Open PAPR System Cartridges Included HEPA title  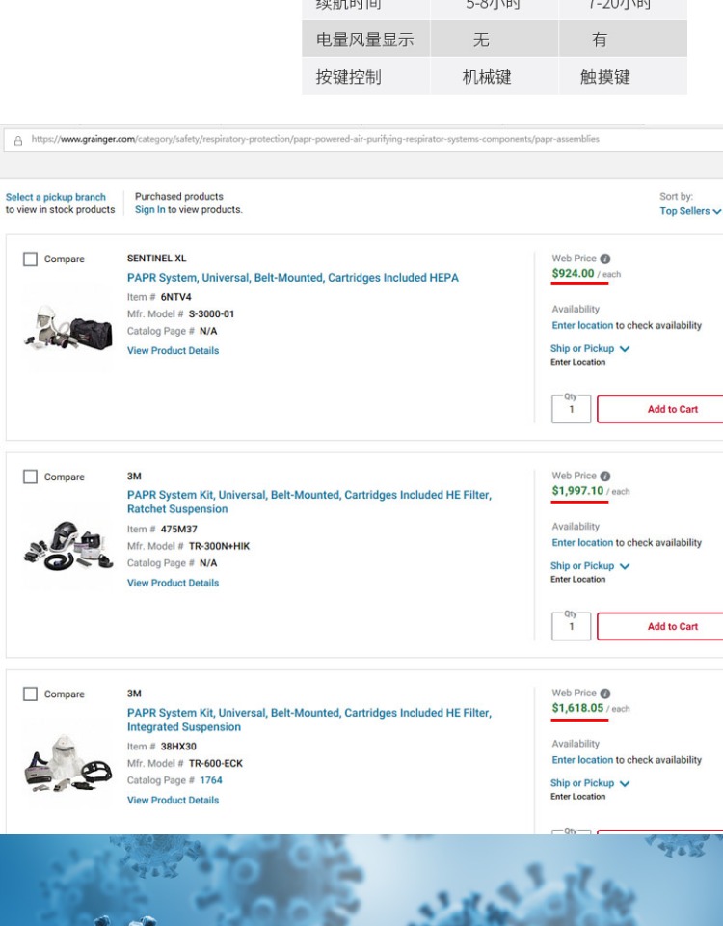(293, 278)
